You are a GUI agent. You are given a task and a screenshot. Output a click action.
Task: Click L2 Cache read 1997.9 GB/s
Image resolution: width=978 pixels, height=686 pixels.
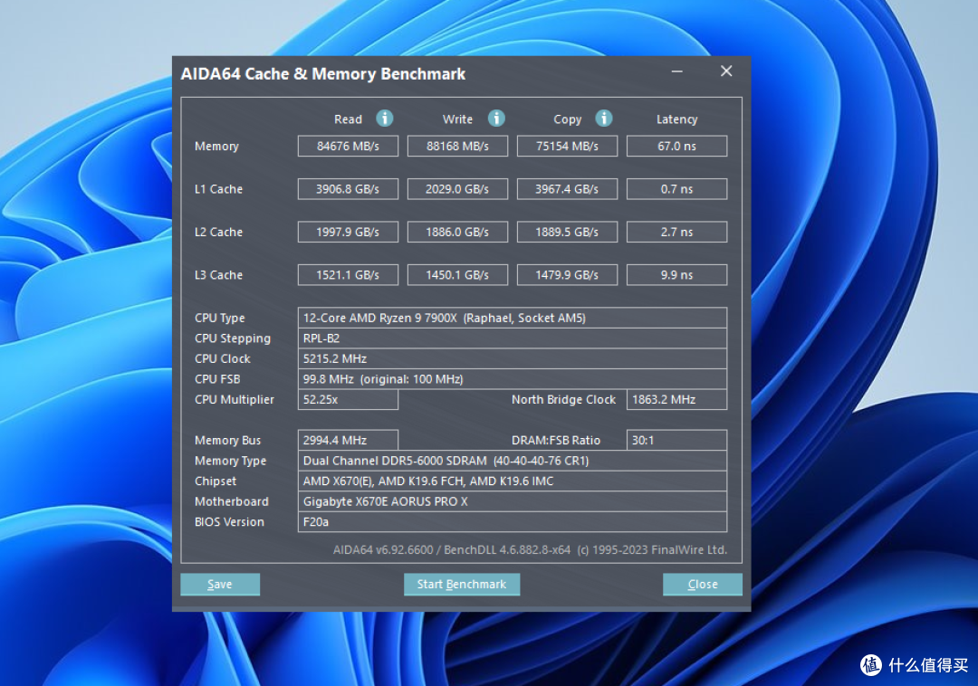coord(348,233)
